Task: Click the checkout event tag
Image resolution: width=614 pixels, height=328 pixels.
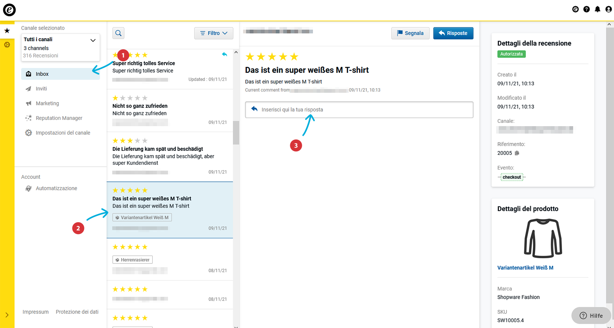Action: click(512, 177)
